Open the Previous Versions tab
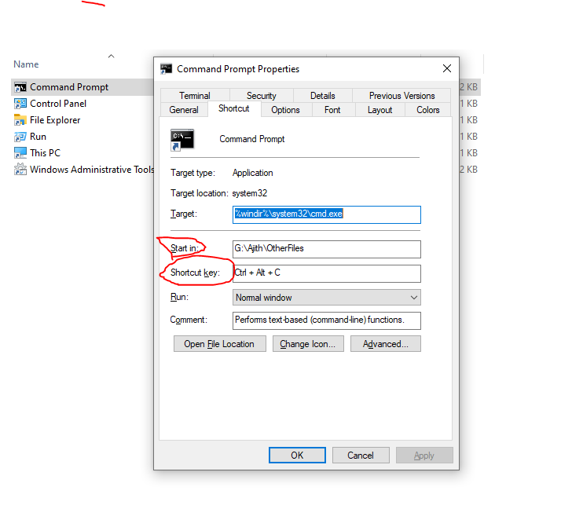583x527 pixels. (x=401, y=96)
